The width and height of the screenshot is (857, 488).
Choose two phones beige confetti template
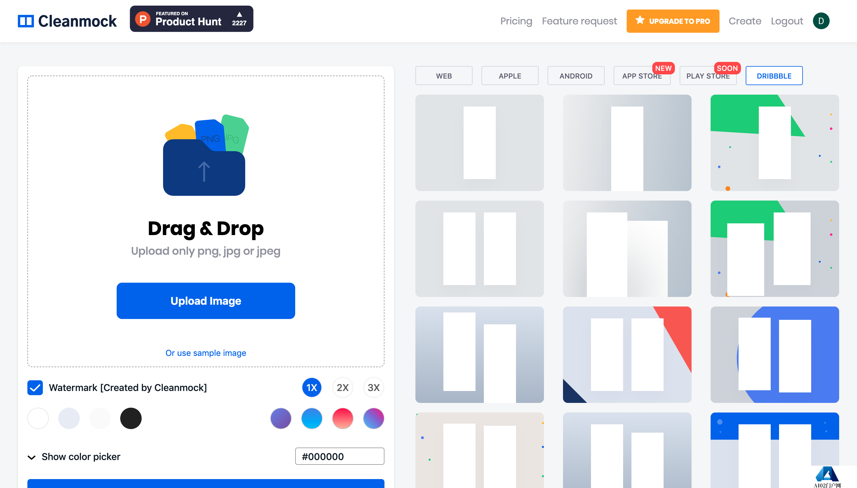point(479,450)
